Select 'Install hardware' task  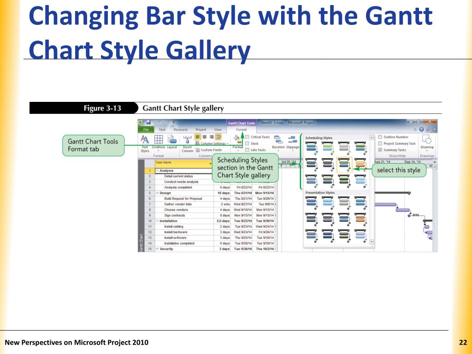(x=176, y=232)
